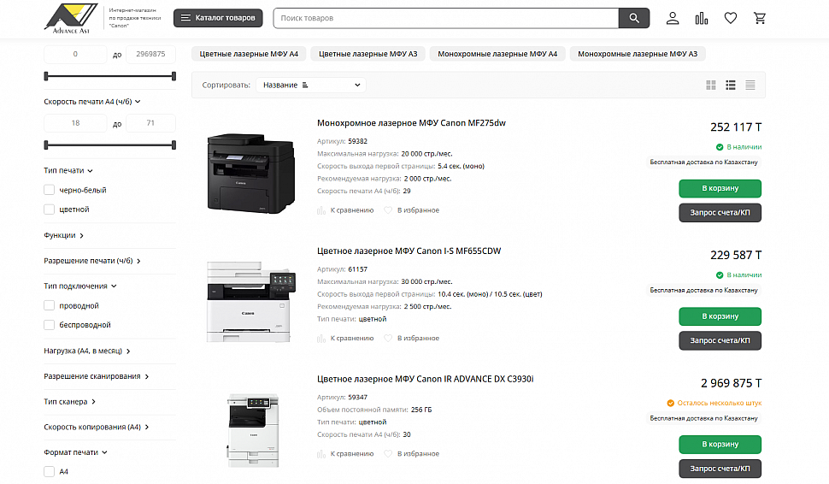Screen dimensions: 829x484
Task: Add Canon MF275dw to cart
Action: coord(720,188)
